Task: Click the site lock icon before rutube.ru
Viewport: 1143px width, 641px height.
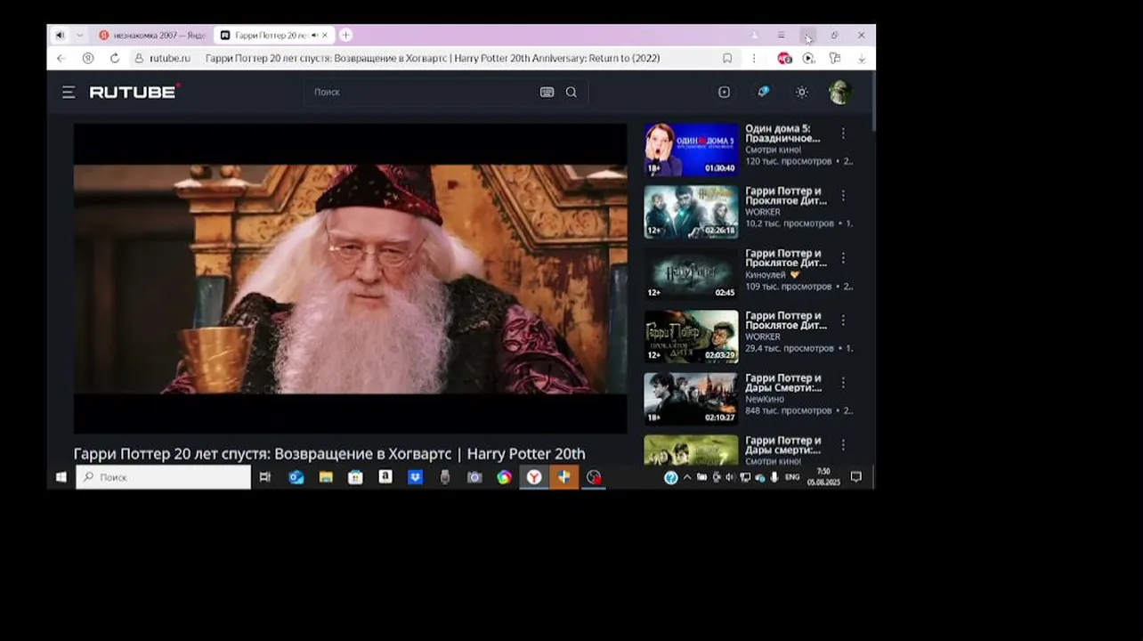Action: point(139,58)
